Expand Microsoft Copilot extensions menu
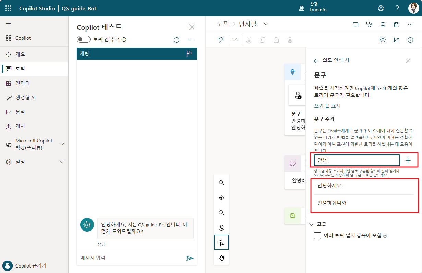This screenshot has height=273, width=422. (x=62, y=144)
